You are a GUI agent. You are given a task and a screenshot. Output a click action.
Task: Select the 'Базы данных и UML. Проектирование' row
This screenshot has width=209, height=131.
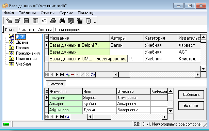pyautogui.click(x=88, y=59)
